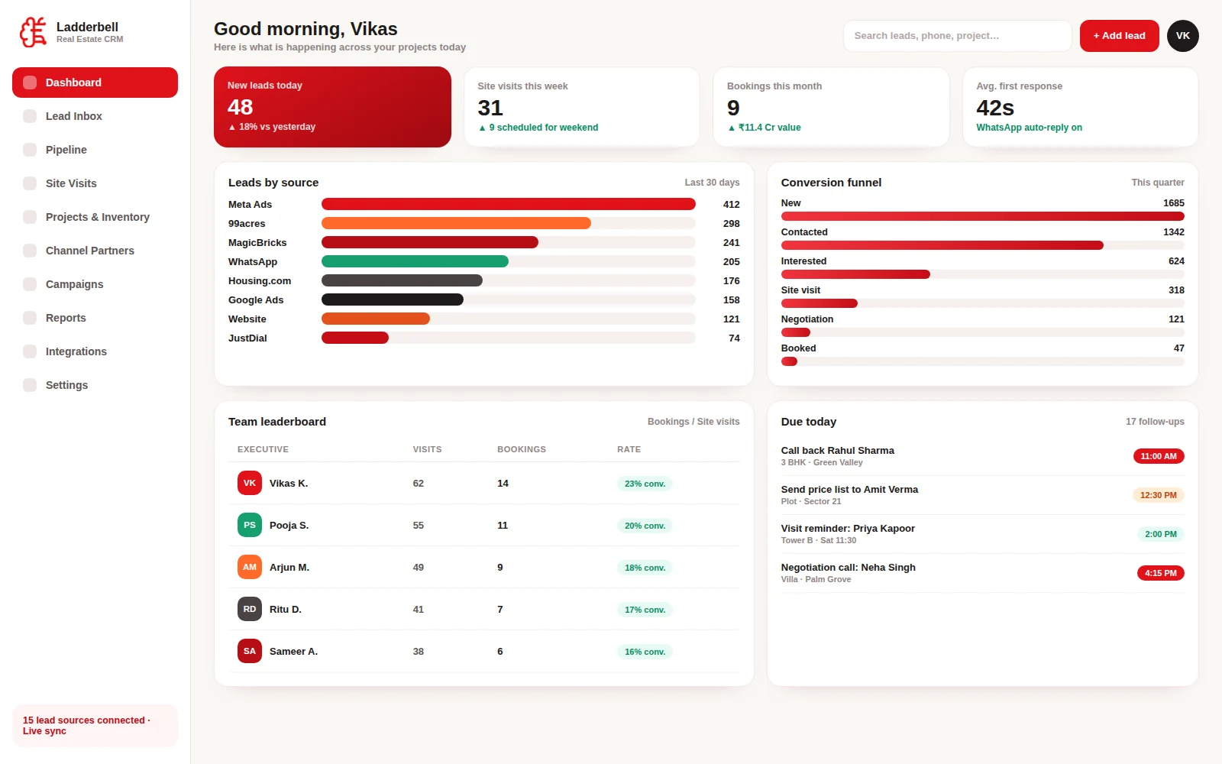Click the 23% conv. rate badge

point(645,484)
